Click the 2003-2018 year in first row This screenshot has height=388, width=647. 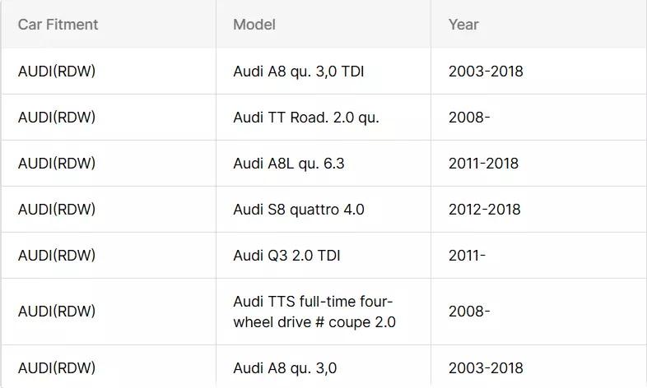(x=486, y=72)
